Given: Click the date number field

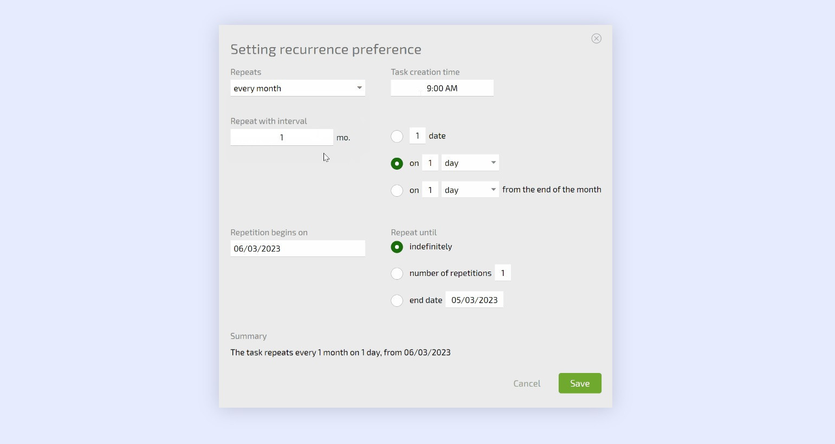Looking at the screenshot, I should 417,136.
